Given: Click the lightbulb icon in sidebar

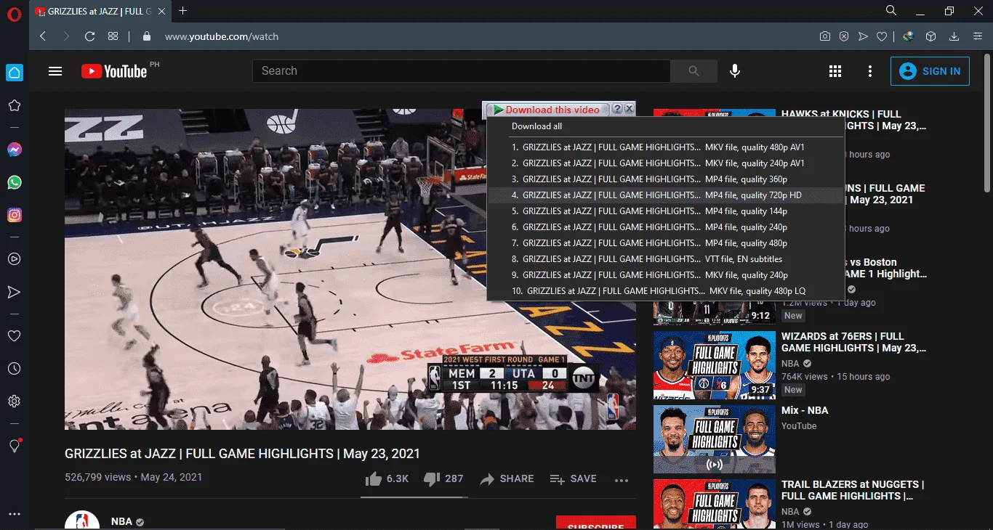Looking at the screenshot, I should (x=14, y=446).
